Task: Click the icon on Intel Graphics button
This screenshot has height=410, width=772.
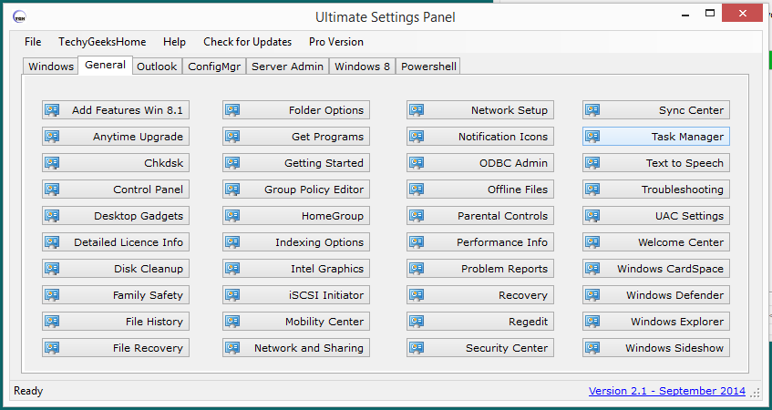Action: [x=233, y=269]
